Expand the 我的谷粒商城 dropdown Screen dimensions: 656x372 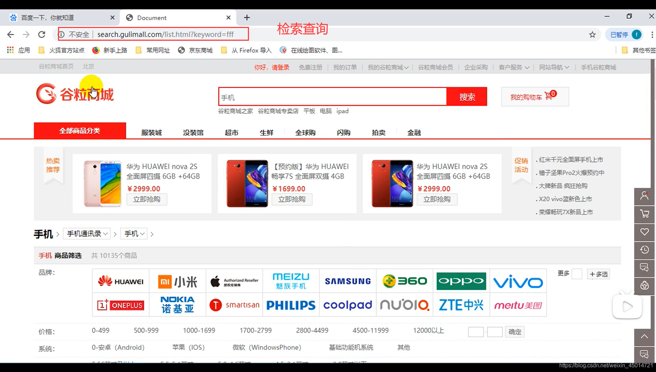388,67
